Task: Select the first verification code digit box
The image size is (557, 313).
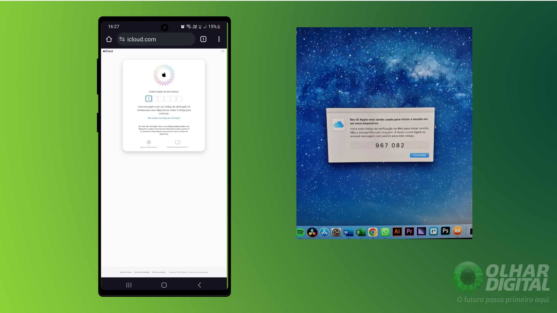Action: 149,99
